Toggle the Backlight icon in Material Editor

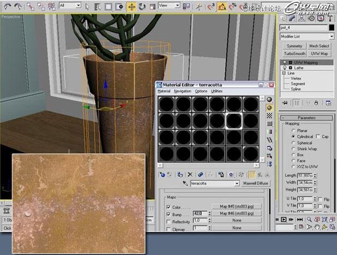(270, 108)
